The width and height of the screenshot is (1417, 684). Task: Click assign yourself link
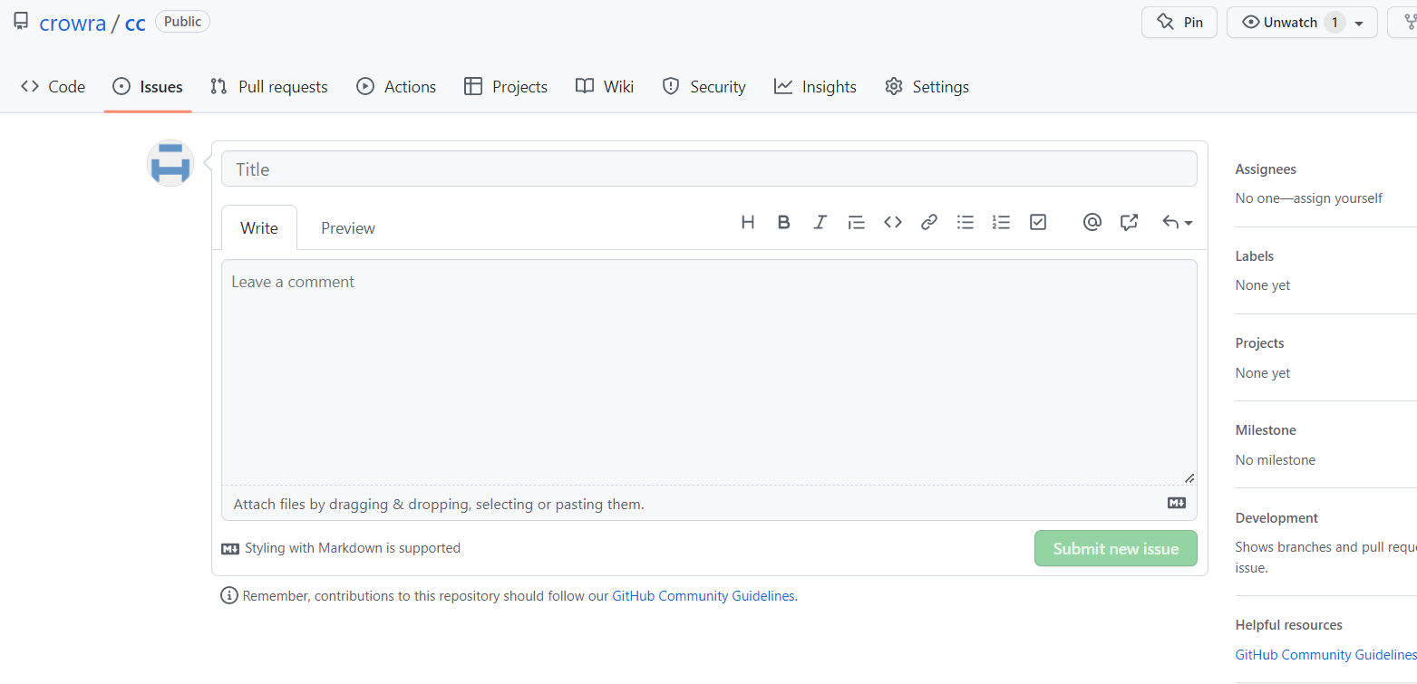1338,197
